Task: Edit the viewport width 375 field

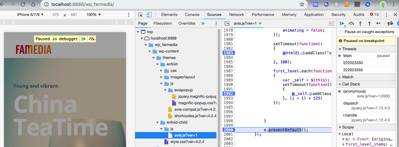Action: [x=55, y=15]
